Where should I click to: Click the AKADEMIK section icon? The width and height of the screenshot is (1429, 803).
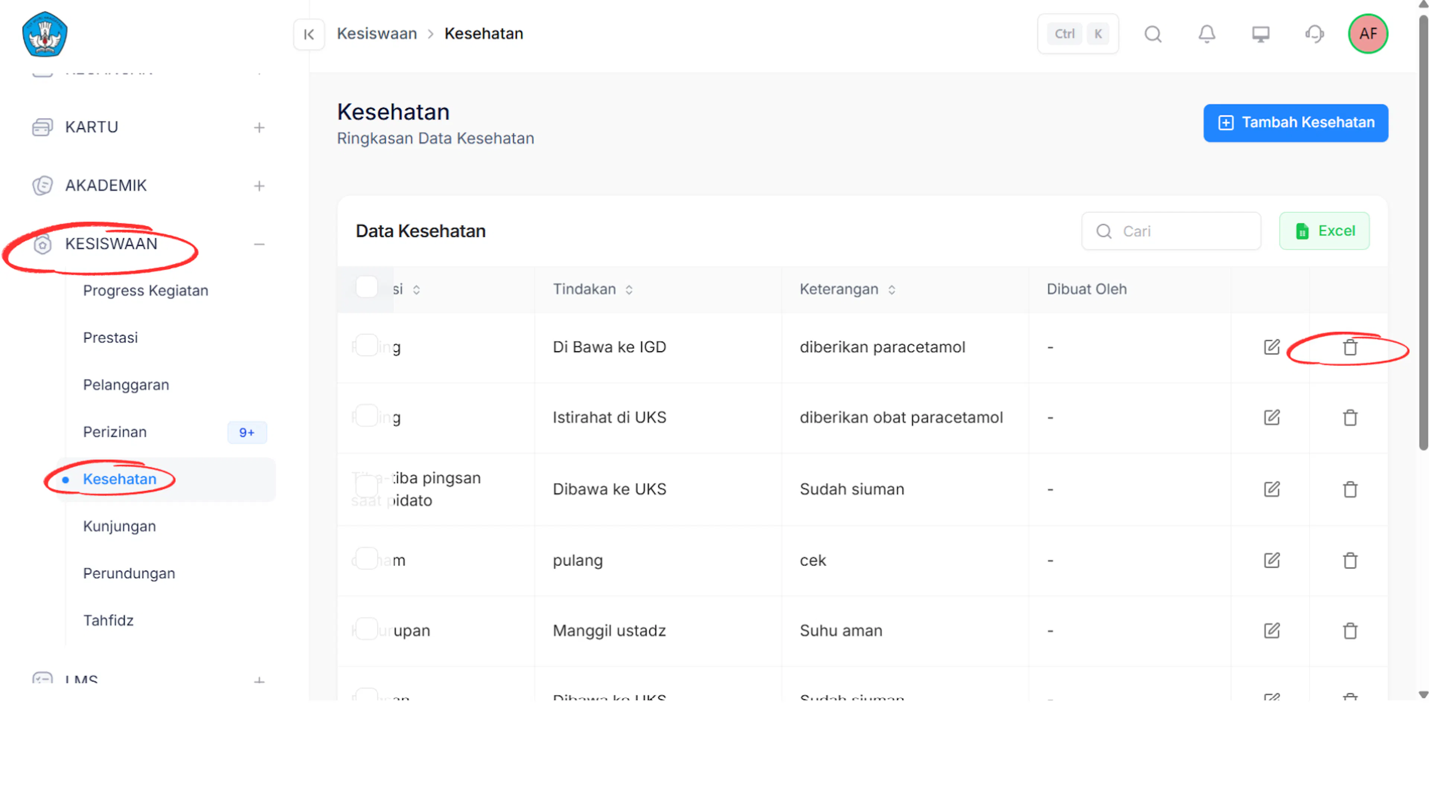(x=42, y=186)
